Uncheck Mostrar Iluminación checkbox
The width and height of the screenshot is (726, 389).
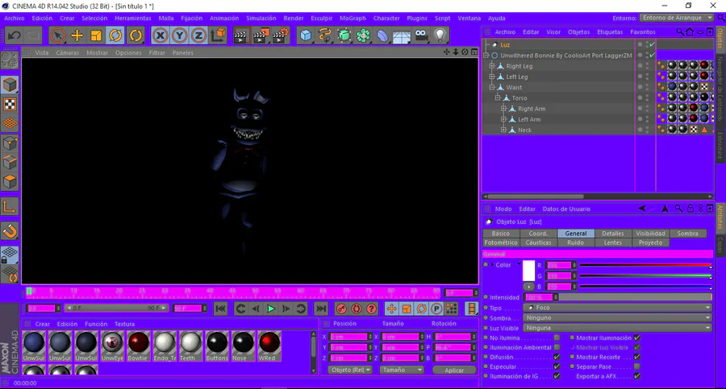tap(637, 337)
